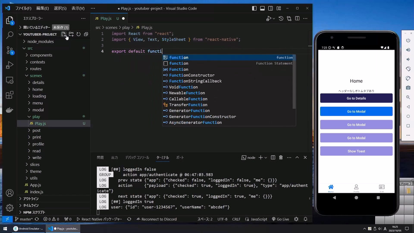Click the master branch indicator
414x233 pixels.
(23, 219)
